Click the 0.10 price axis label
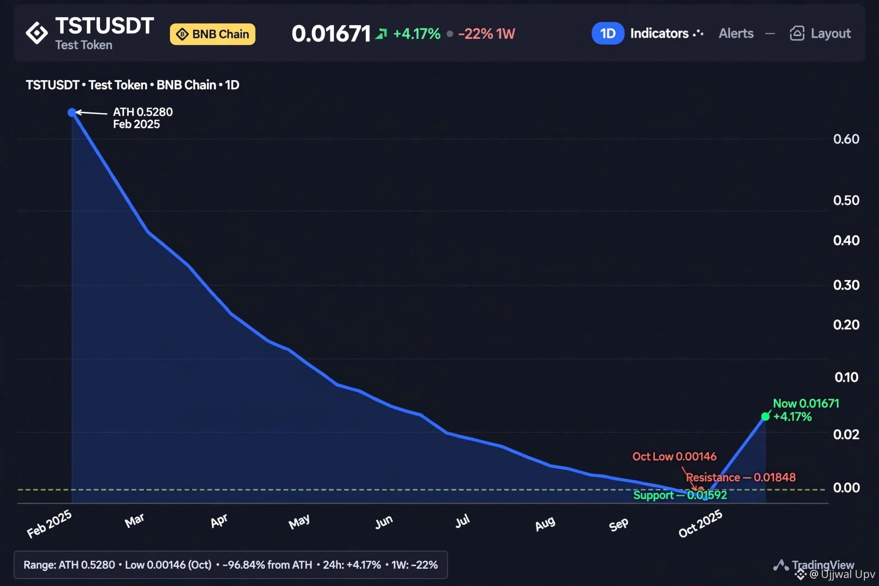 [x=846, y=377]
